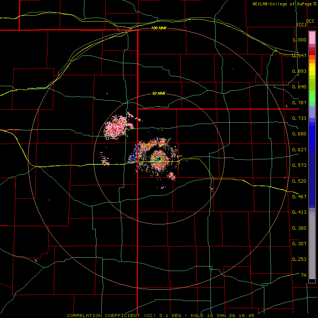Select the 1.000 scale value

[x=299, y=40]
